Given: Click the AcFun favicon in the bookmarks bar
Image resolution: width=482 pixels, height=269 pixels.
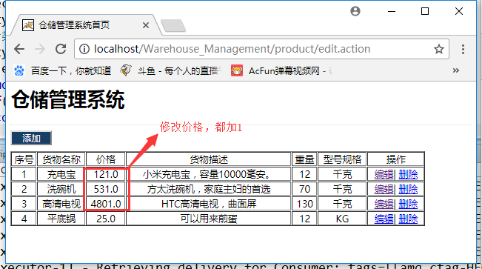Looking at the screenshot, I should (237, 71).
